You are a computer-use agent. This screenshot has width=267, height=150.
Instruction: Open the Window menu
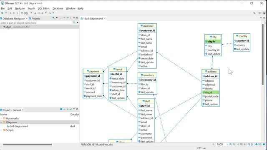tap(71, 8)
